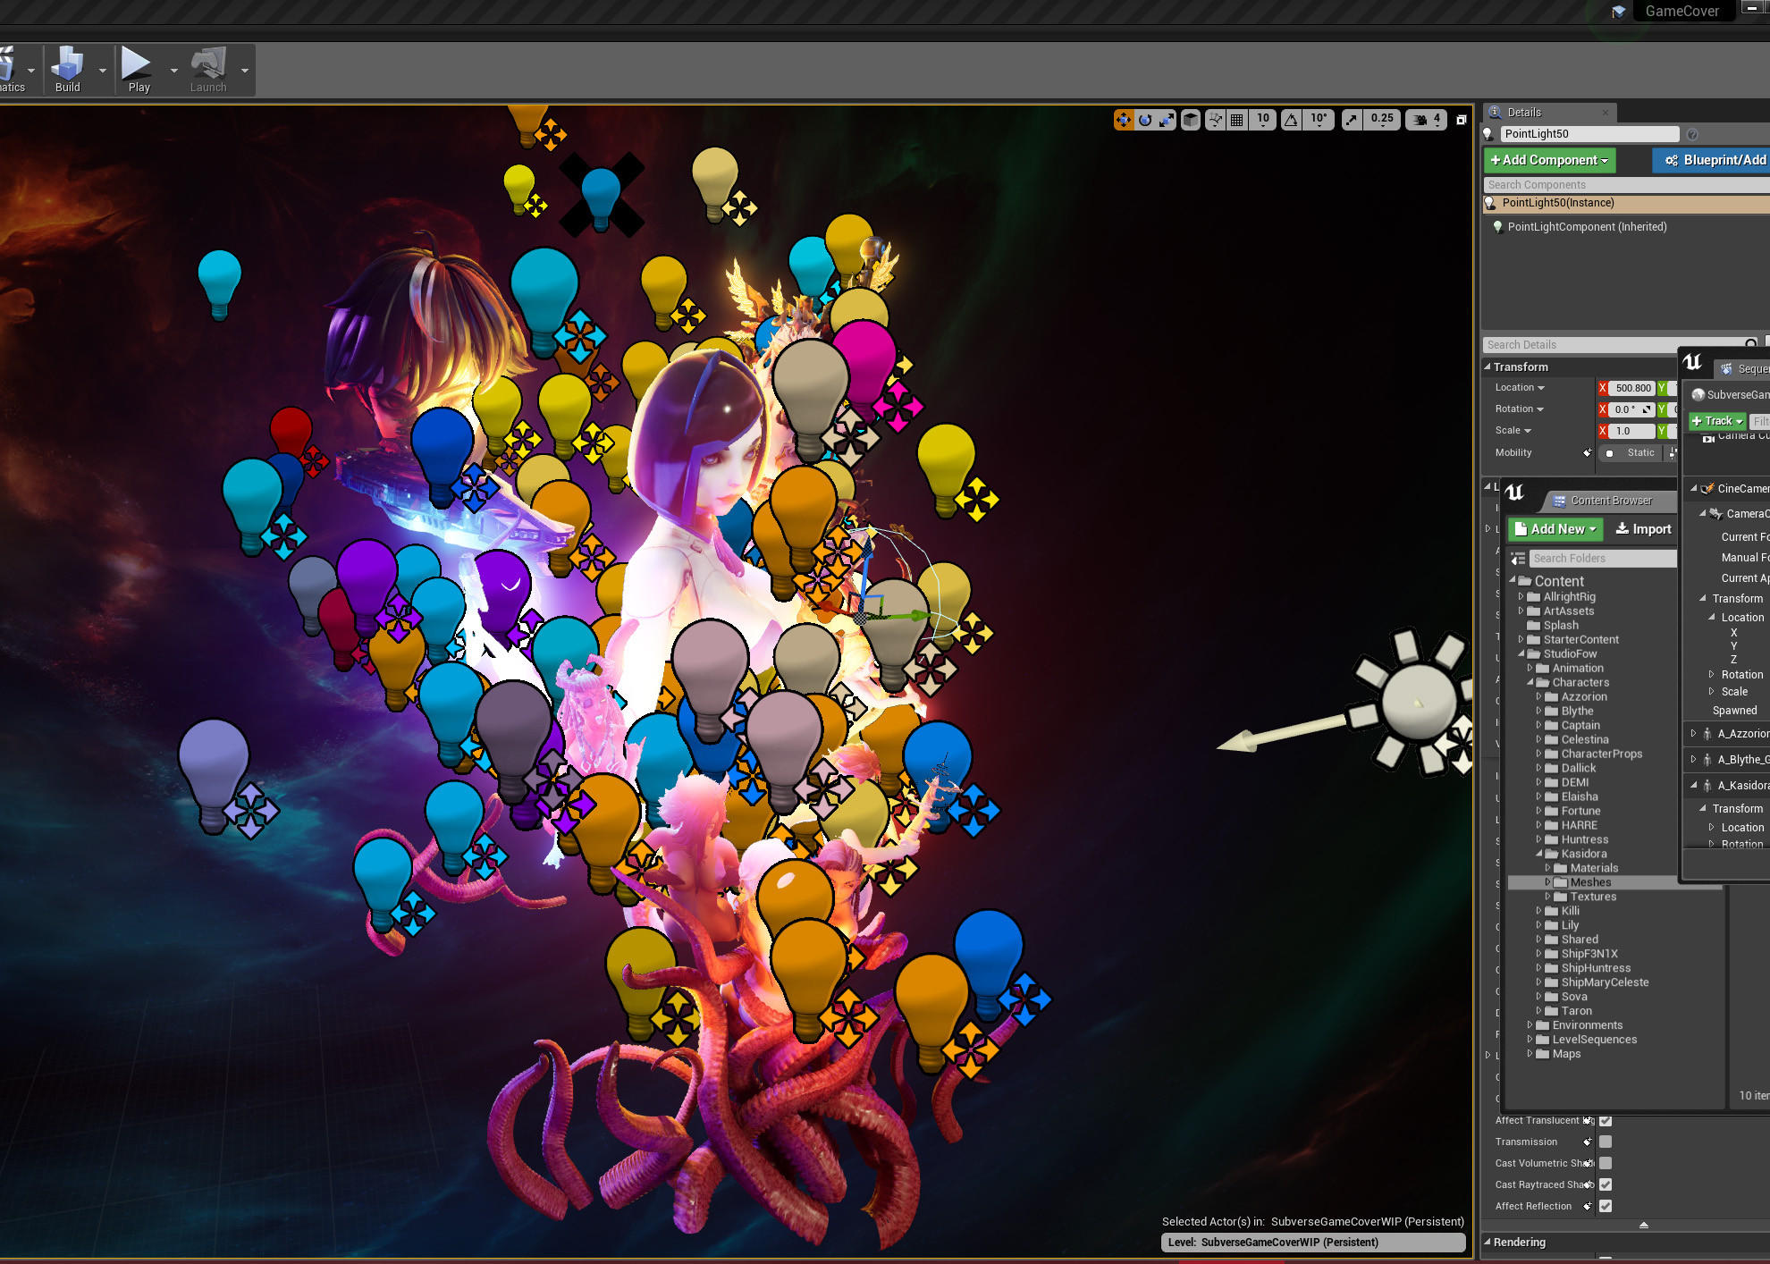Toggle grid snapping icon
The image size is (1770, 1264).
(1237, 120)
